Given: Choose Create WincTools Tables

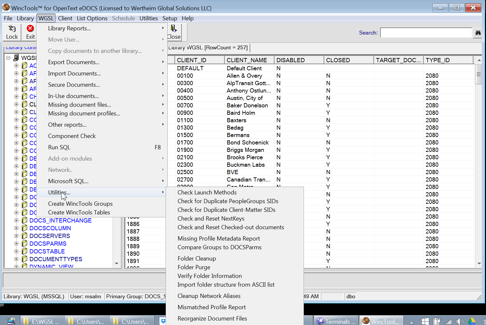Looking at the screenshot, I should (x=102, y=212).
